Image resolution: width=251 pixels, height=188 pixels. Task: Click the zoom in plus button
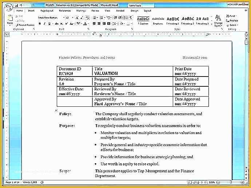(242, 182)
